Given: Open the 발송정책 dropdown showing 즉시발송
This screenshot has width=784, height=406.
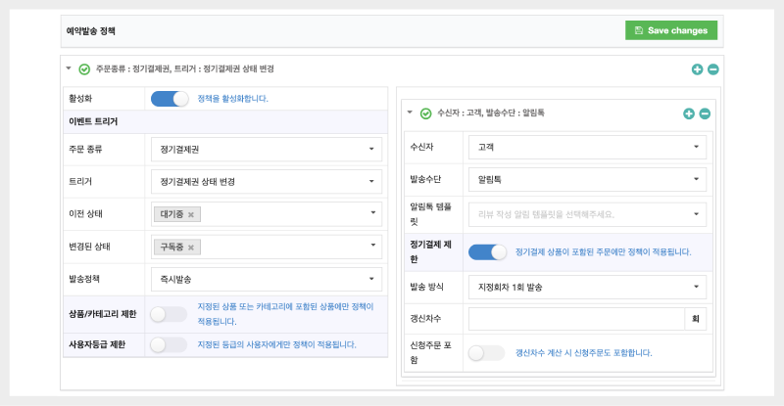Looking at the screenshot, I should [266, 280].
